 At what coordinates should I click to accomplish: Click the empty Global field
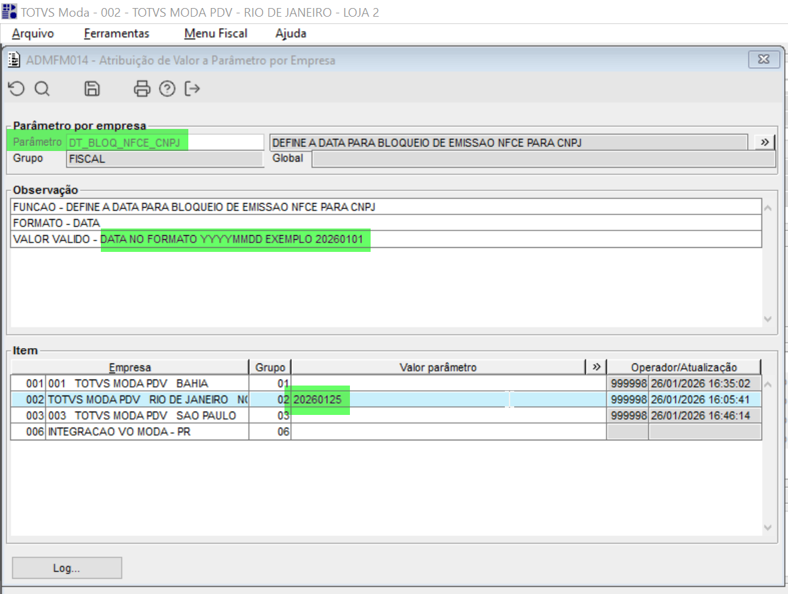(x=544, y=159)
